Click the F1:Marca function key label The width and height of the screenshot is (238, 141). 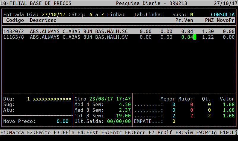point(12,133)
